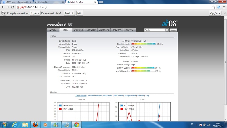Switch to the WIRELESS tab
The image size is (227, 128).
coord(78,30)
